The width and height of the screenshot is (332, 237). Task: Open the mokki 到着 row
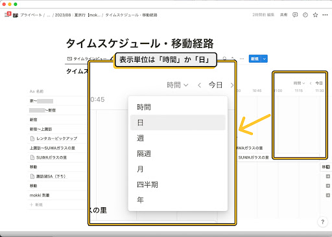pyautogui.click(x=40, y=195)
